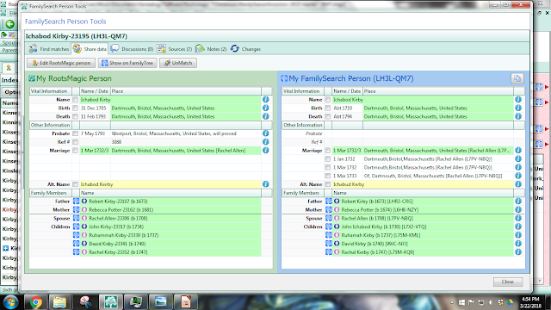
Task: Open info icon for FamilySearch child Rachal Kerby
Action: [518, 252]
